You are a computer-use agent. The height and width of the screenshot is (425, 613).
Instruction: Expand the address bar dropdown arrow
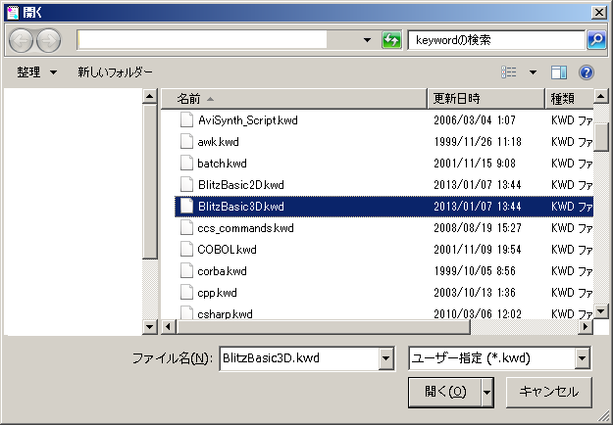(367, 40)
